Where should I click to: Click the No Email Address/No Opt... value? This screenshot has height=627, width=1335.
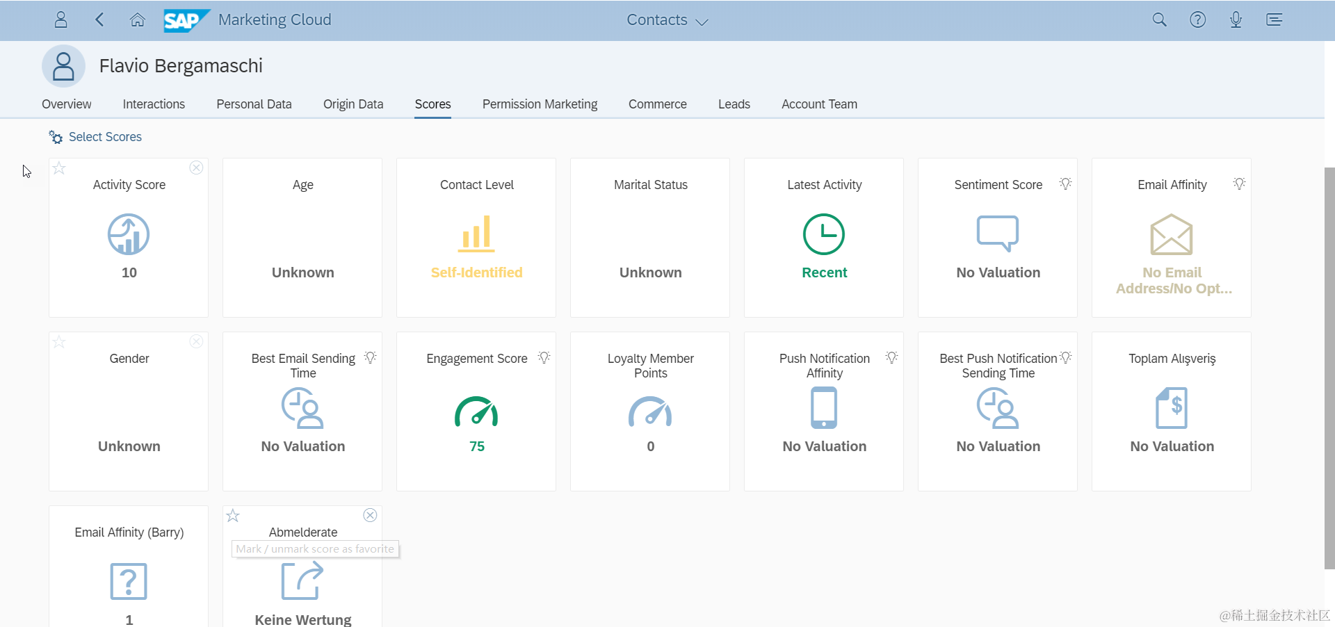point(1173,281)
